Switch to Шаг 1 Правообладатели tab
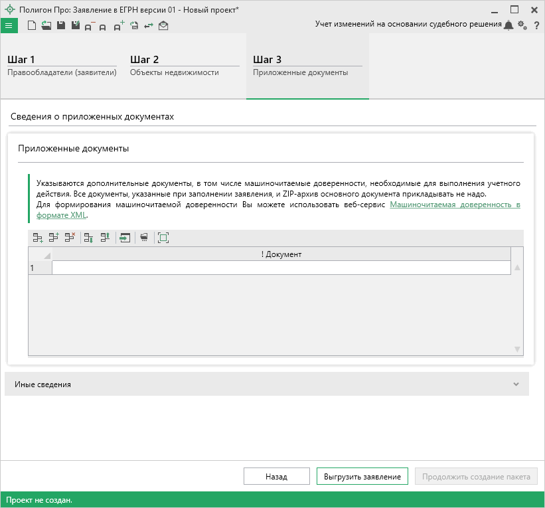 point(62,66)
